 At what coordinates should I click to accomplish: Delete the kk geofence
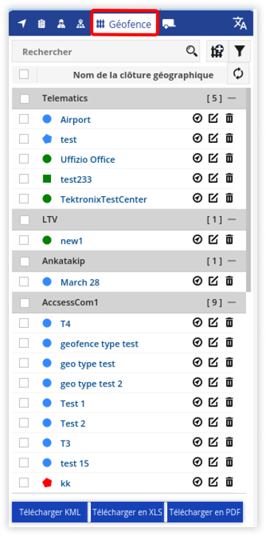click(x=230, y=482)
